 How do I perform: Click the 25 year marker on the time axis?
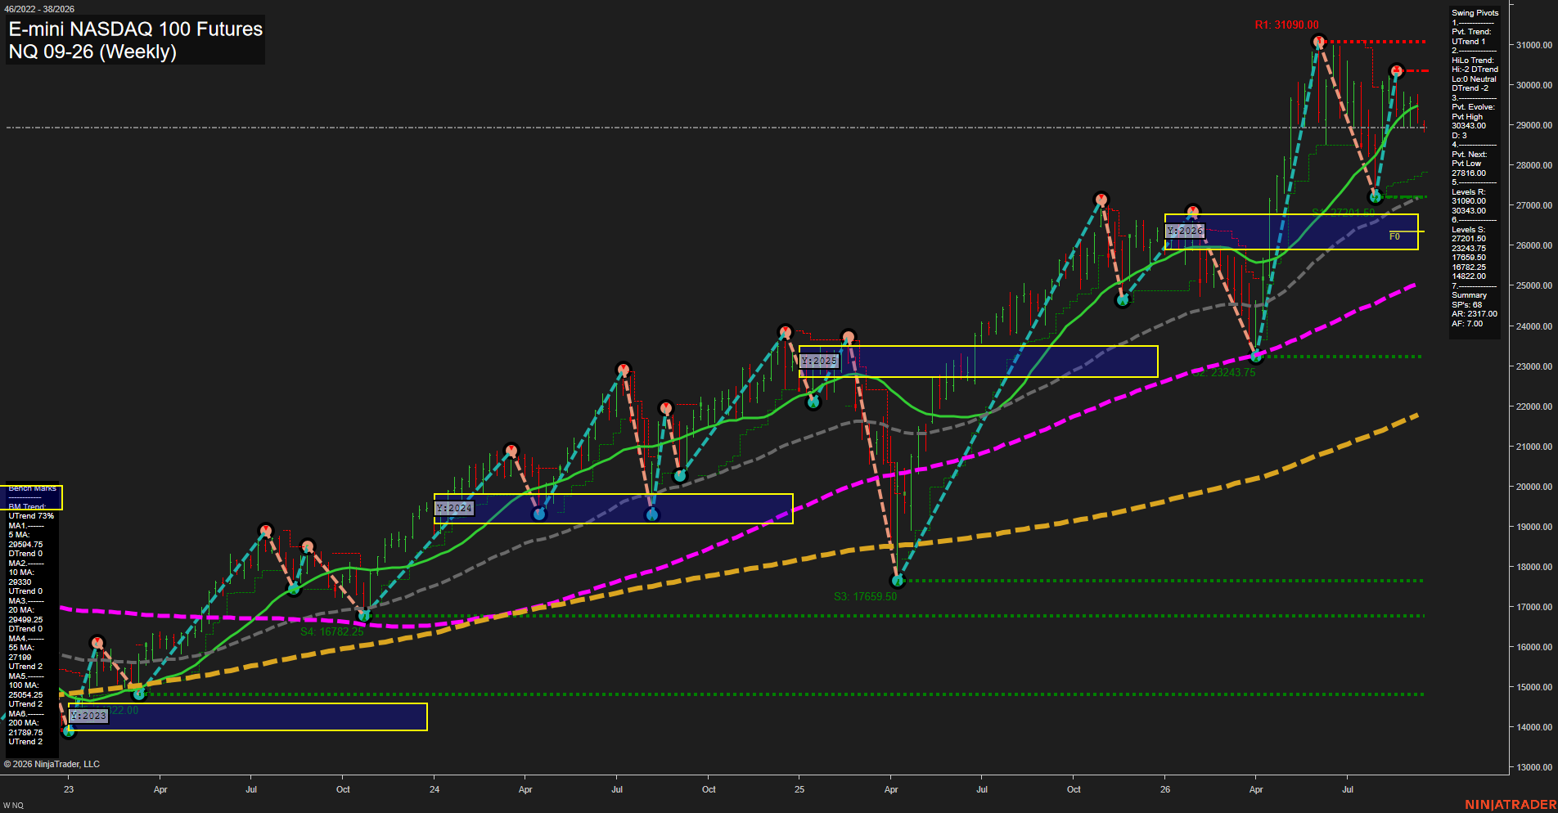tap(799, 789)
